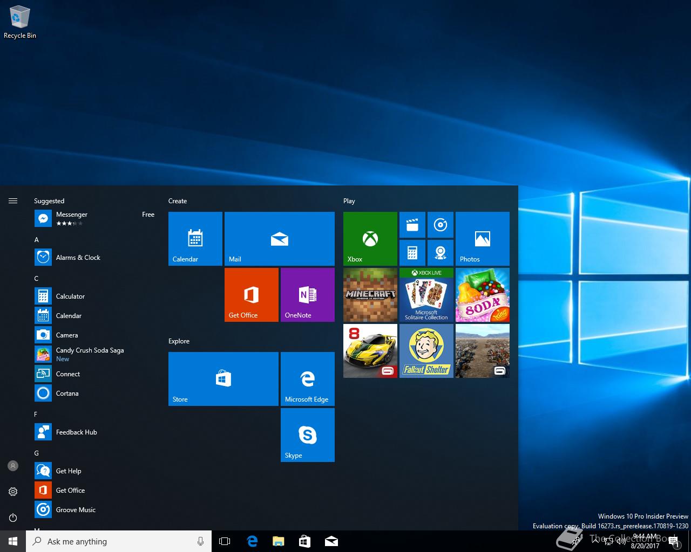This screenshot has height=552, width=691.
Task: Open Microsoft Solitaire Collection tile
Action: [426, 294]
